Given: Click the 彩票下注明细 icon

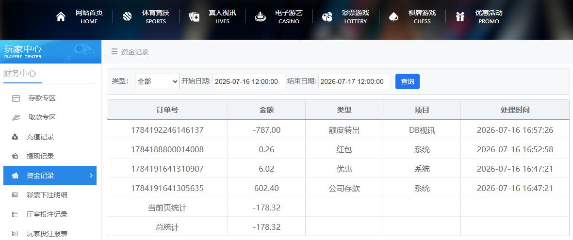Looking at the screenshot, I should pos(15,195).
